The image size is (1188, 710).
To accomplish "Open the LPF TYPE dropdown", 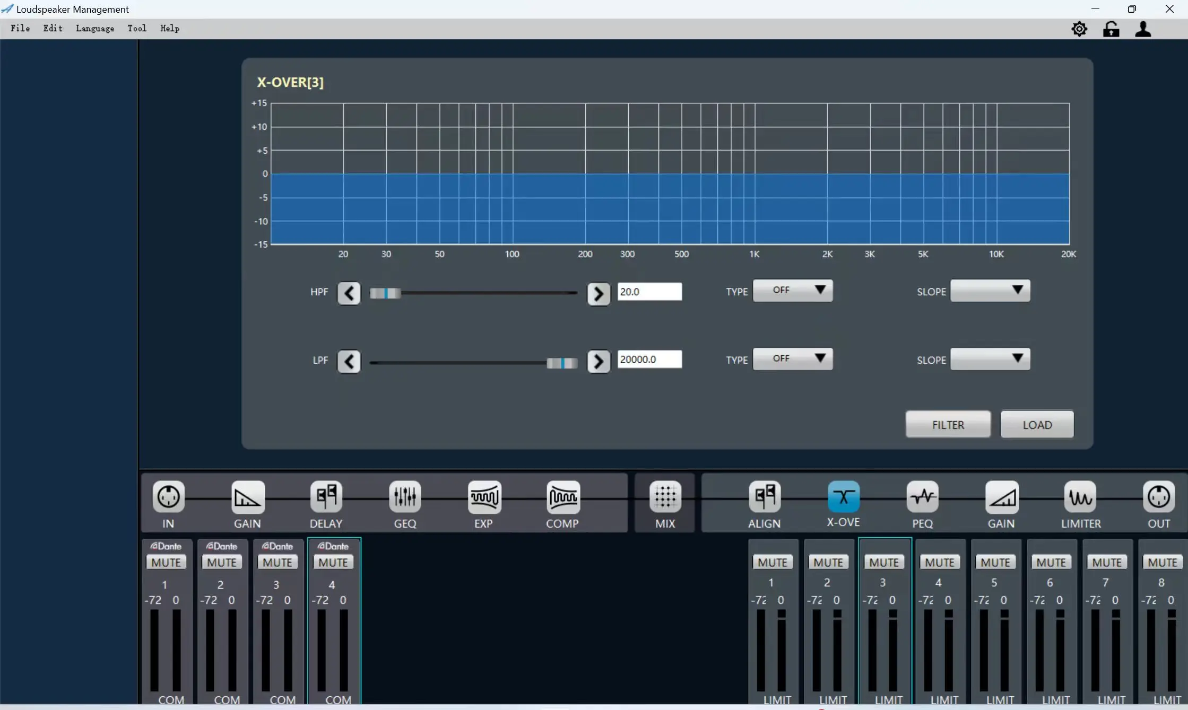I will [x=793, y=359].
